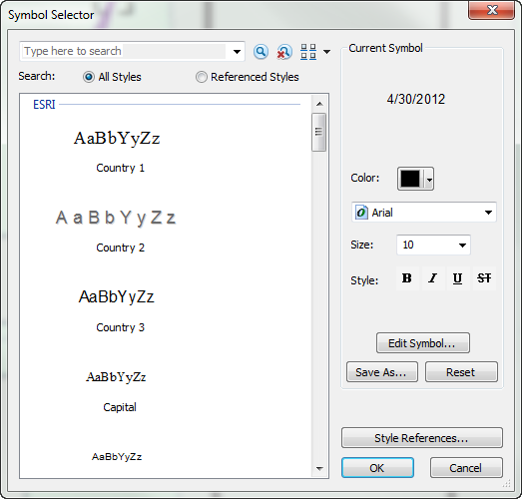522x499 pixels.
Task: Clear search results with the red X icon
Action: [x=284, y=52]
